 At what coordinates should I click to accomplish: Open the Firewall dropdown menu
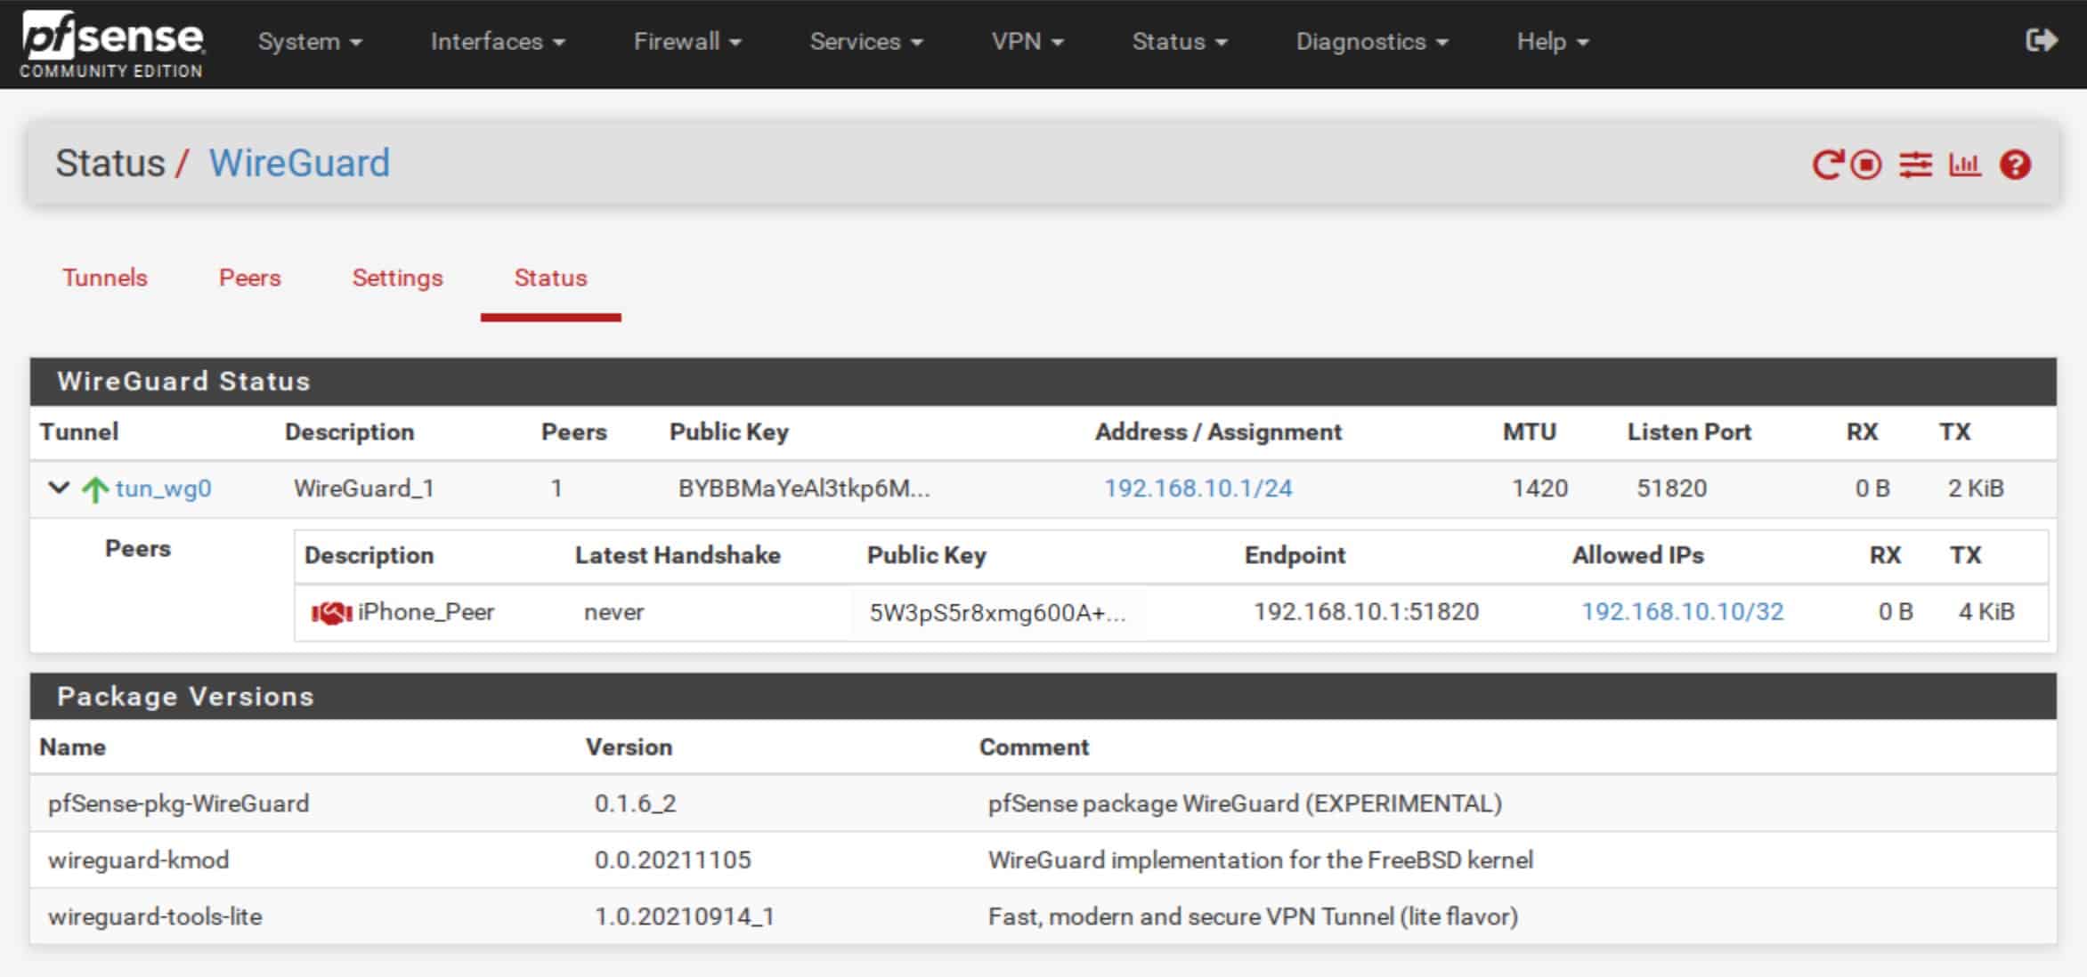[x=687, y=42]
